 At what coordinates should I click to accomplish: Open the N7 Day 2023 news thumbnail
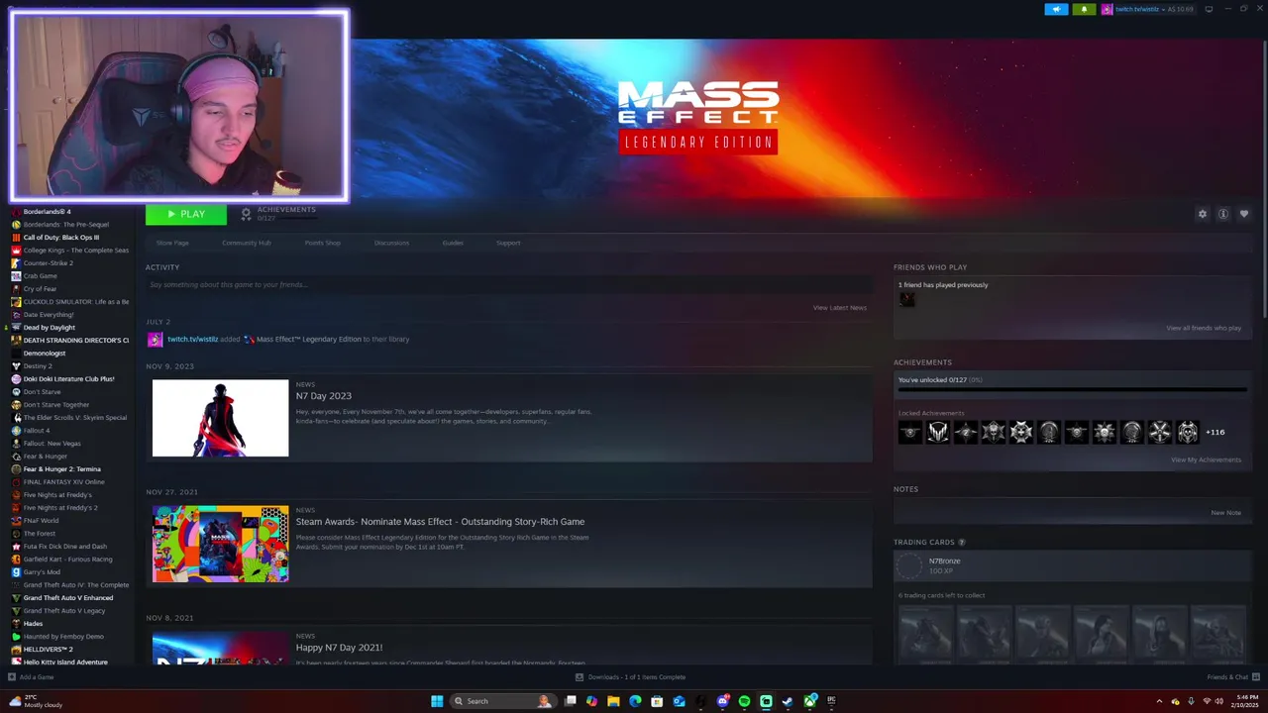pyautogui.click(x=220, y=418)
